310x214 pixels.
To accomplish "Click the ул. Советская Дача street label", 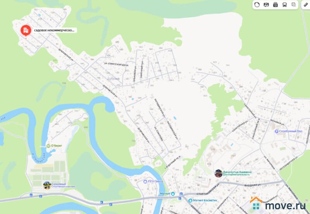I will 116,64.
